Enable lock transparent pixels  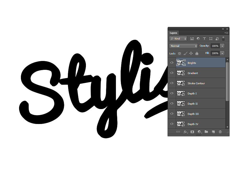point(179,53)
